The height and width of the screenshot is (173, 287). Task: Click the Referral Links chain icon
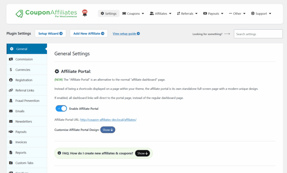(x=11, y=90)
